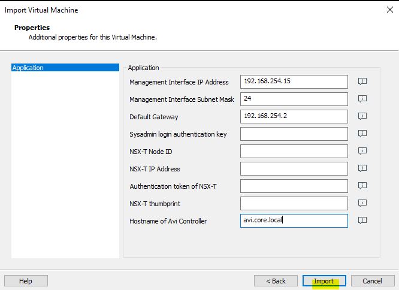399x290 pixels.
Task: Open info icon for Hostname of Avi Controller
Action: tap(362, 220)
